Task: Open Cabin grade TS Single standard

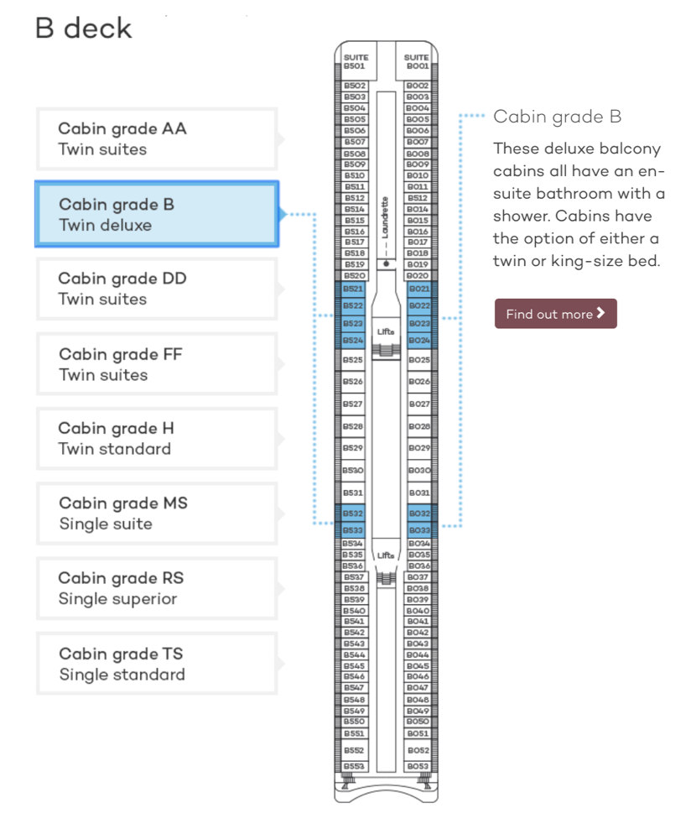Action: (x=157, y=664)
